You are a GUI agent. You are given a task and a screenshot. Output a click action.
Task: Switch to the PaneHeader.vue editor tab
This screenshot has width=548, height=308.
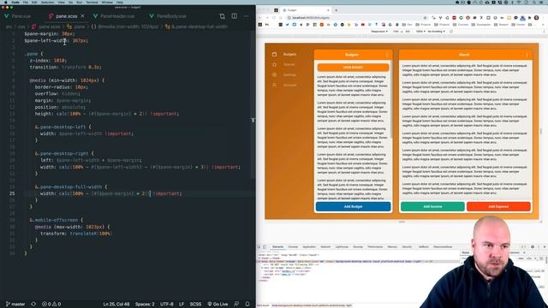coord(114,16)
